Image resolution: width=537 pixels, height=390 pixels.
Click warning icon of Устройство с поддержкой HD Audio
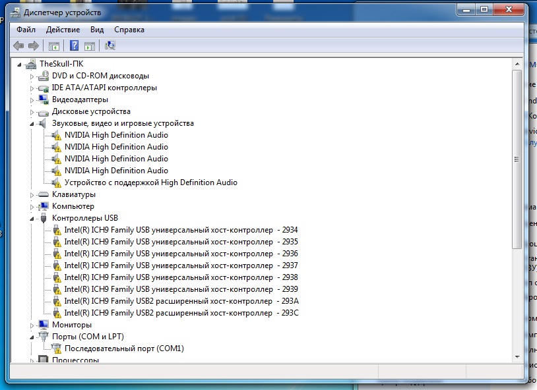pos(56,182)
